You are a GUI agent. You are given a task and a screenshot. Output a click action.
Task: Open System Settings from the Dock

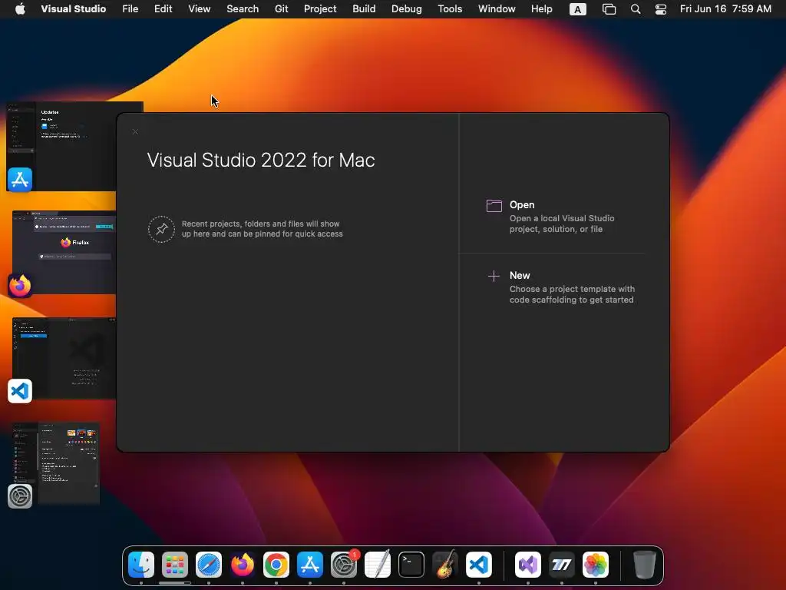[x=344, y=565]
